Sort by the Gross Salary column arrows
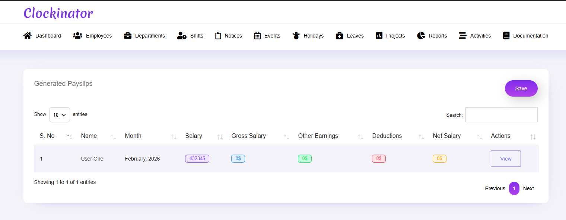 tap(286, 137)
